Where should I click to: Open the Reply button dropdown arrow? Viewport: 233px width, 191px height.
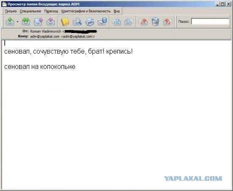[x=17, y=22]
